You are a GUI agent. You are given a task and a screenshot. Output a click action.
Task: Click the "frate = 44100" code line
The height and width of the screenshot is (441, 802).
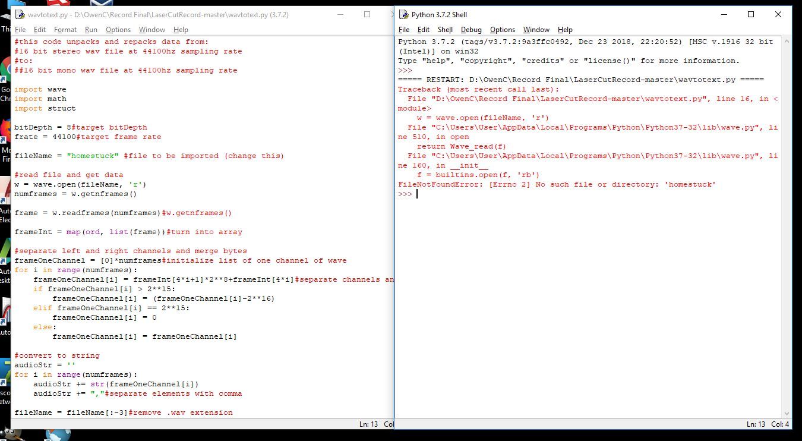(x=88, y=137)
